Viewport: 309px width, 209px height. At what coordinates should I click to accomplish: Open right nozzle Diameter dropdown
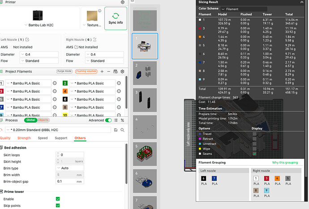click(x=104, y=54)
